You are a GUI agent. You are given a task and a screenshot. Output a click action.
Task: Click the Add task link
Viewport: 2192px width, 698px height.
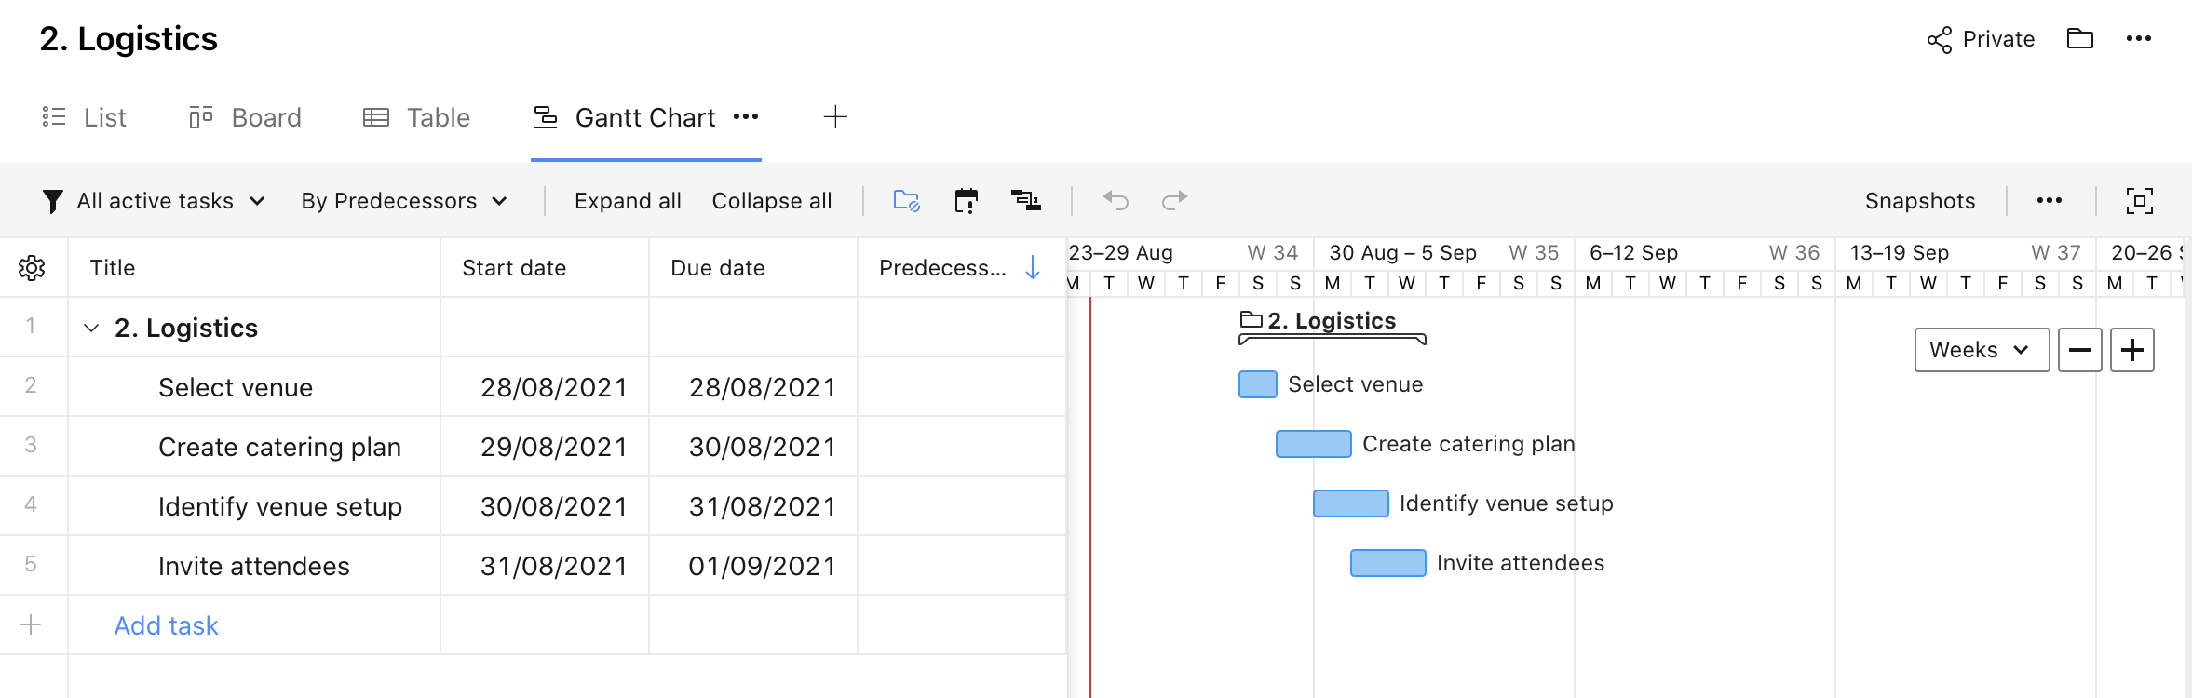tap(166, 625)
